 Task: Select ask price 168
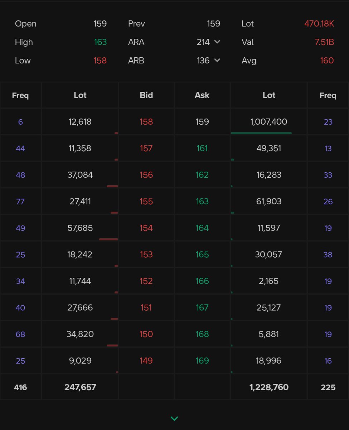(x=202, y=334)
